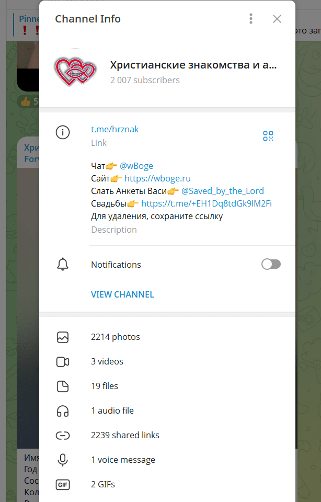Open the @wBoge chat link
Image resolution: width=321 pixels, height=502 pixels.
pyautogui.click(x=136, y=166)
